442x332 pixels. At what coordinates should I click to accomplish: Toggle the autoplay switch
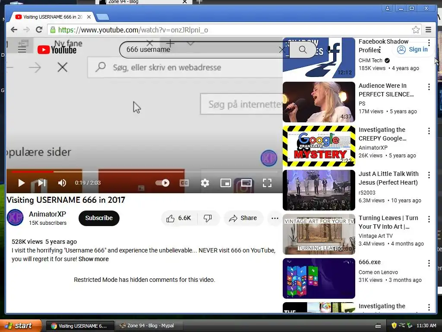pos(162,183)
